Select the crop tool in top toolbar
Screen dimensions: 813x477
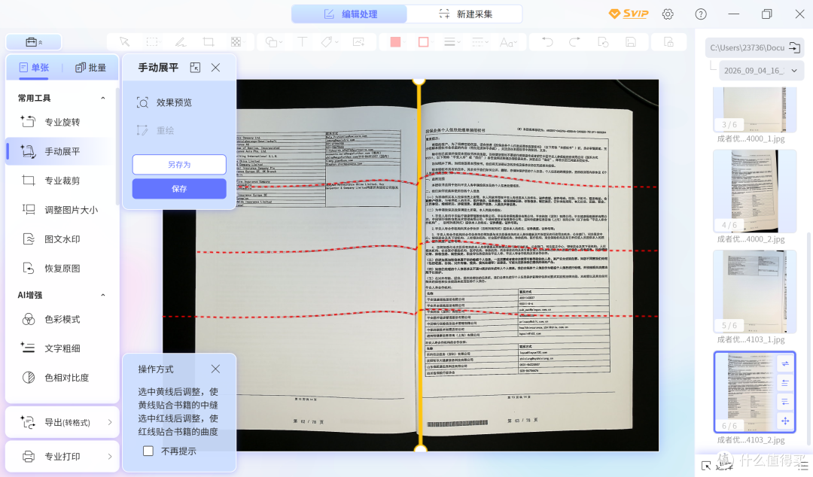[x=209, y=42]
